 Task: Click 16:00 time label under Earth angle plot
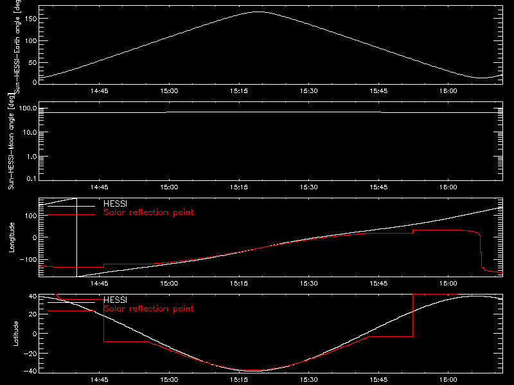click(448, 91)
